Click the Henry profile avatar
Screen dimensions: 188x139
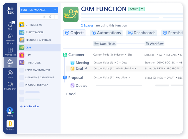10,111
